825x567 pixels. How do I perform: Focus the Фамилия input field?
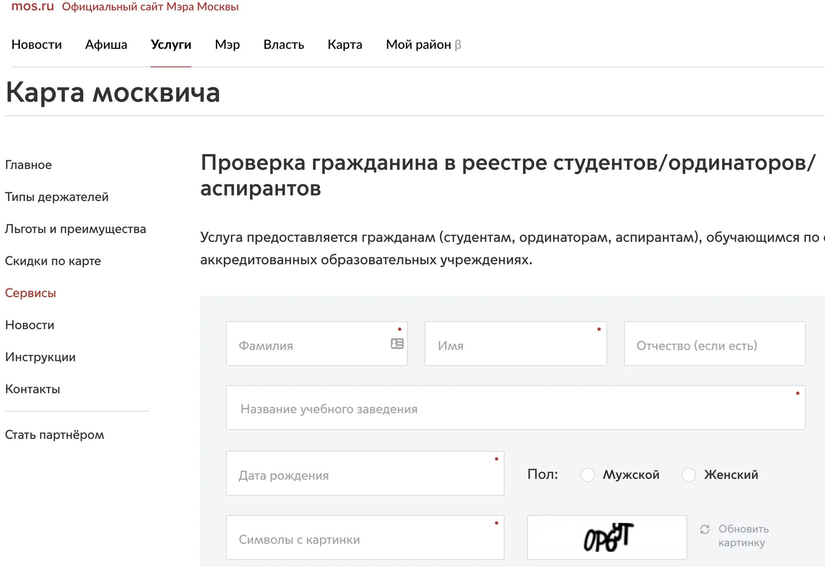tap(316, 344)
